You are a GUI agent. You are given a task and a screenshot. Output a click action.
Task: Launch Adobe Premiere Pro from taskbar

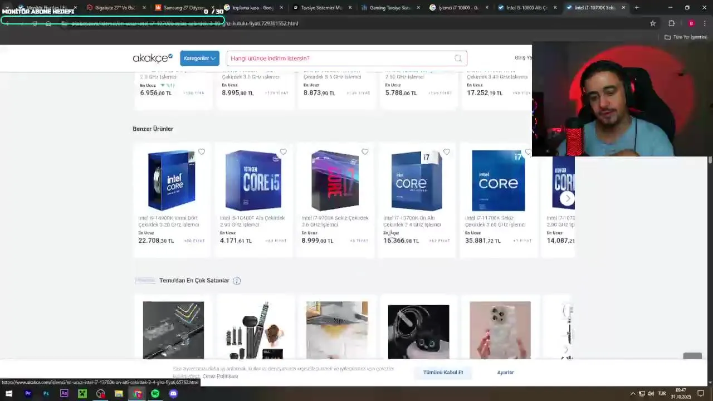coord(28,394)
